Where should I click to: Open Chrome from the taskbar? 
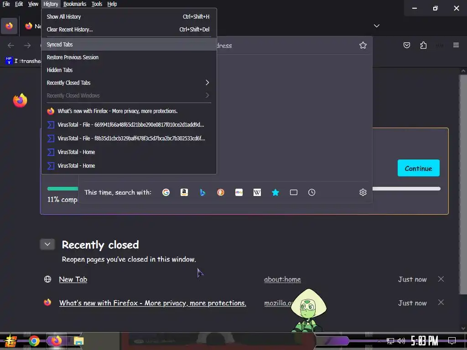tap(34, 341)
